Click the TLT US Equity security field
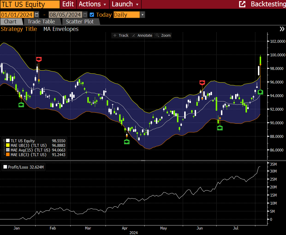 coord(30,4)
